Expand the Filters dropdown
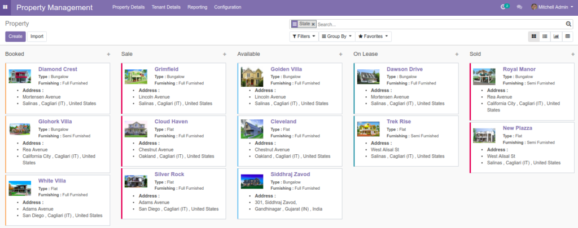Image resolution: width=578 pixels, height=228 pixels. pos(304,37)
